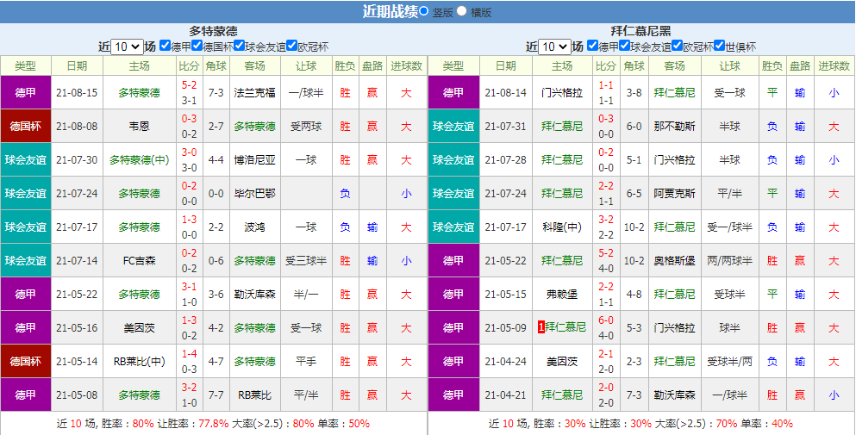Click 让胜率：77.8% in the summary row
The width and height of the screenshot is (856, 435).
point(193,424)
